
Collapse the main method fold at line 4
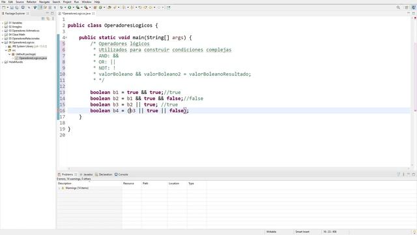point(66,38)
